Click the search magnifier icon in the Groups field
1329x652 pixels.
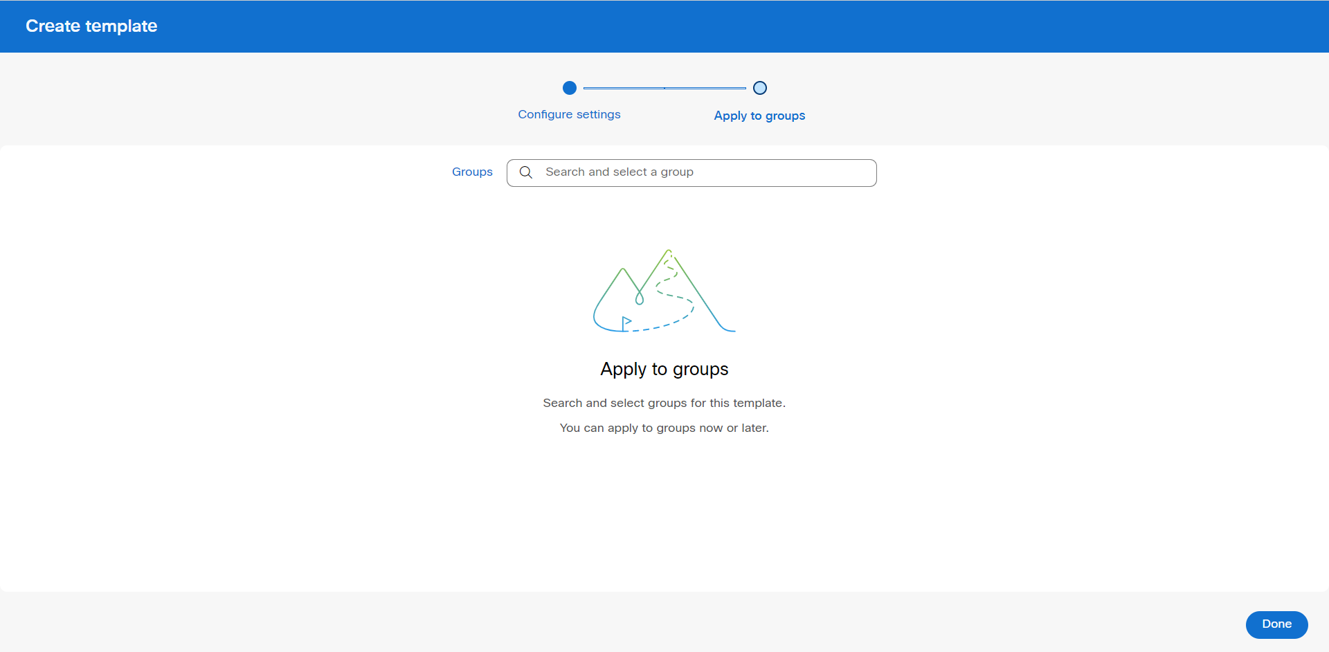tap(526, 172)
